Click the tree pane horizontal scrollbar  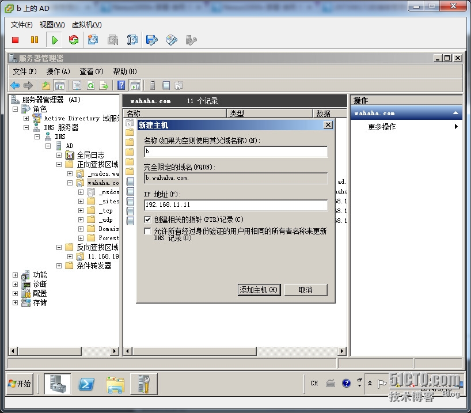click(50, 351)
